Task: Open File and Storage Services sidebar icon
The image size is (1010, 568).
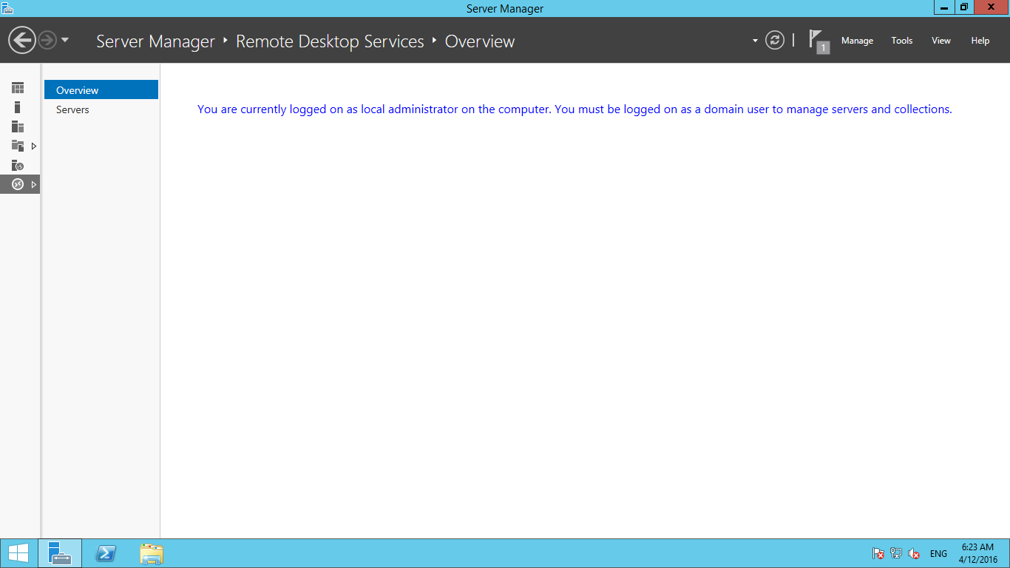Action: [x=18, y=146]
